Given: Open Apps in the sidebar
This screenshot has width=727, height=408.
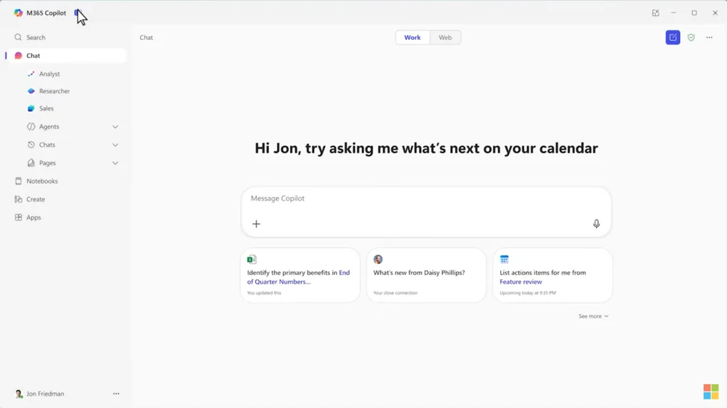Looking at the screenshot, I should pyautogui.click(x=33, y=217).
